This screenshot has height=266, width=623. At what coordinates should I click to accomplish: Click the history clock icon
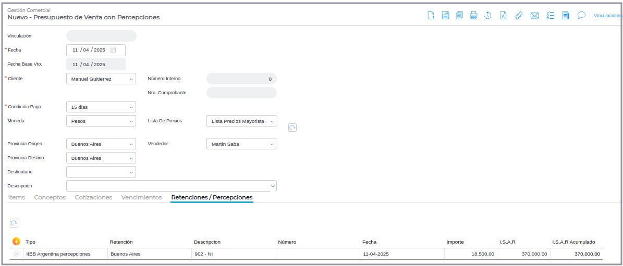pyautogui.click(x=488, y=16)
